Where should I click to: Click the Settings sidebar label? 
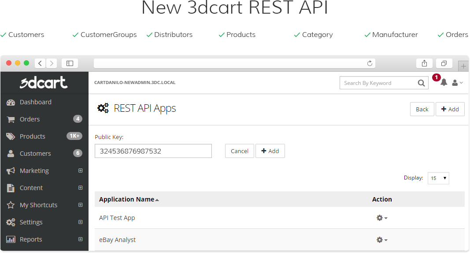click(31, 222)
